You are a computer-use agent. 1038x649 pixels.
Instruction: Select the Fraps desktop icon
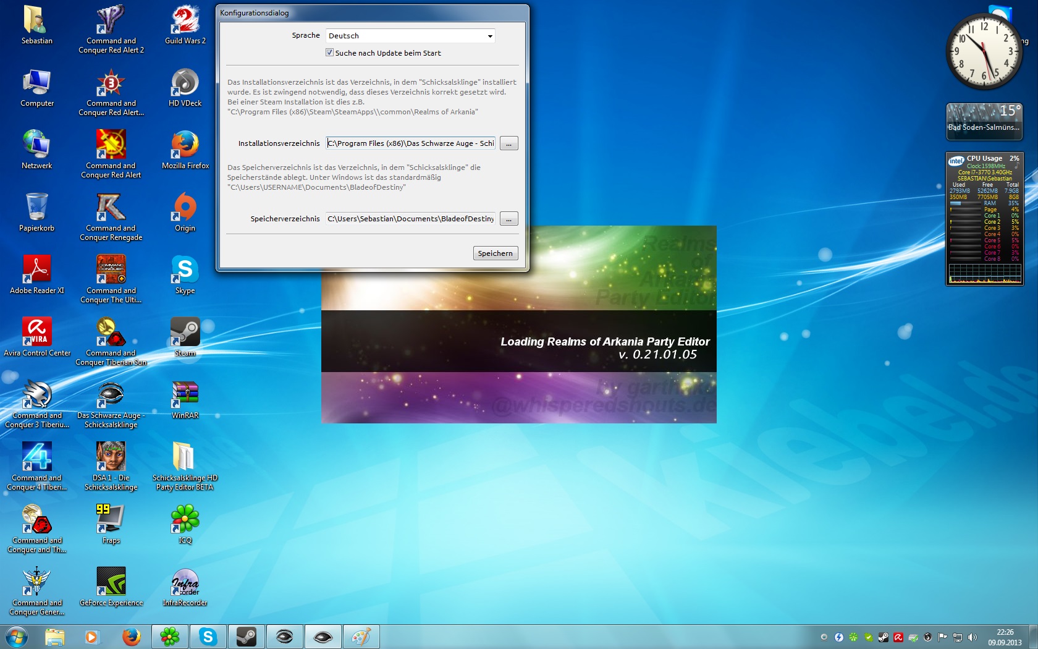click(x=111, y=525)
